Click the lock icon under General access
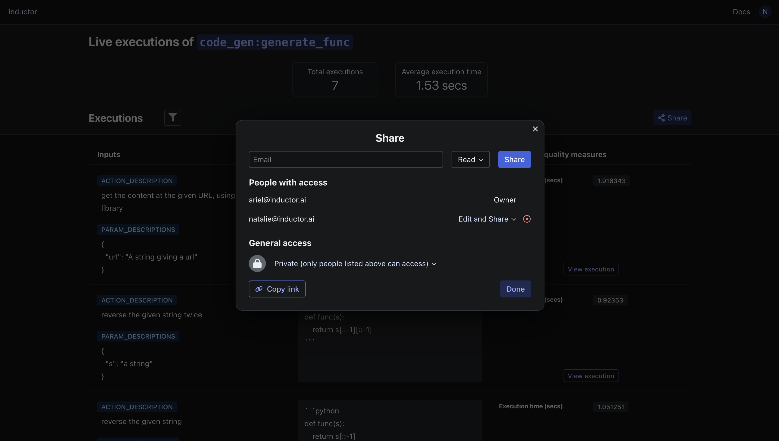Screen dimensions: 779x441 click(257, 263)
